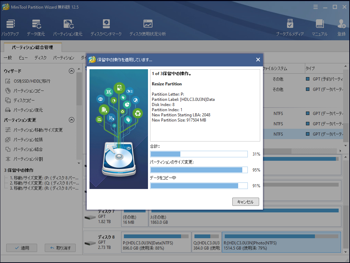
Task: Click the Disk 7 drive icon
Action: point(90,217)
